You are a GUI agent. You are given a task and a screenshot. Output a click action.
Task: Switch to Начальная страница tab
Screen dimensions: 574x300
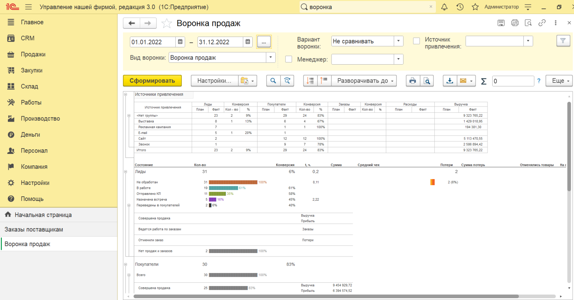pyautogui.click(x=59, y=215)
